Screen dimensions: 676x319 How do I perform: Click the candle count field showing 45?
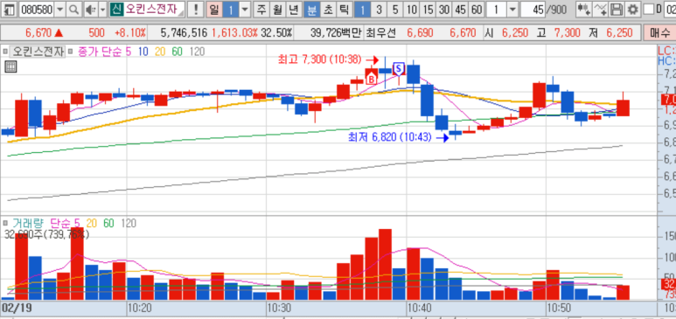point(533,10)
